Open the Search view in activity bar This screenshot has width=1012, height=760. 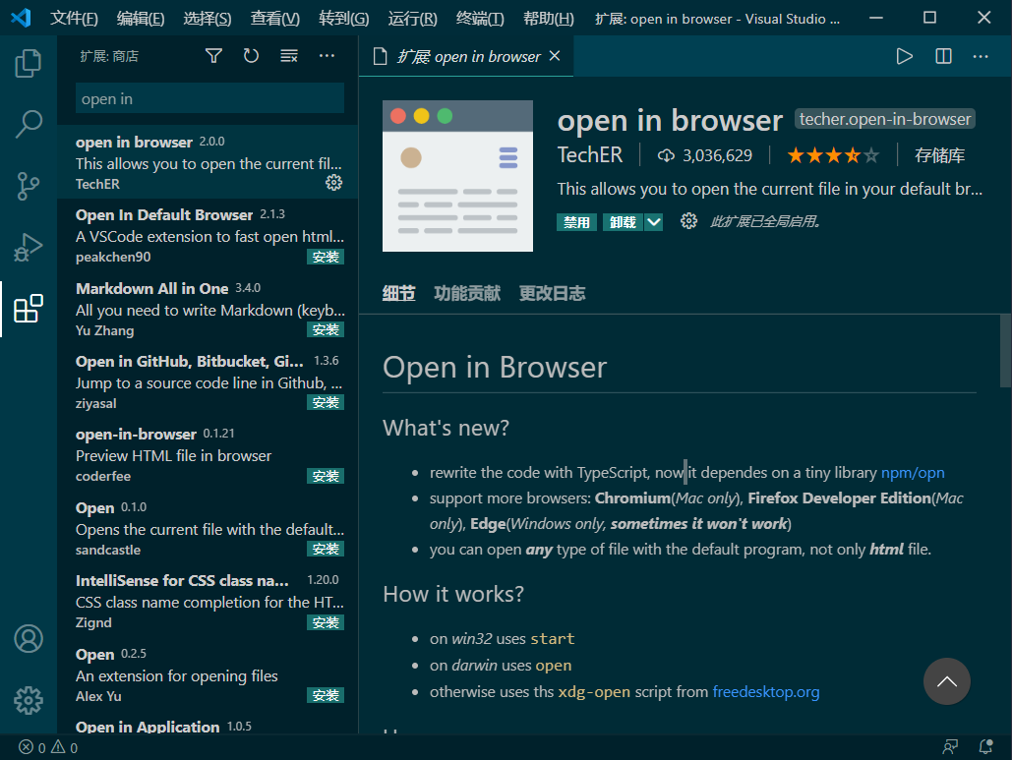pos(28,124)
